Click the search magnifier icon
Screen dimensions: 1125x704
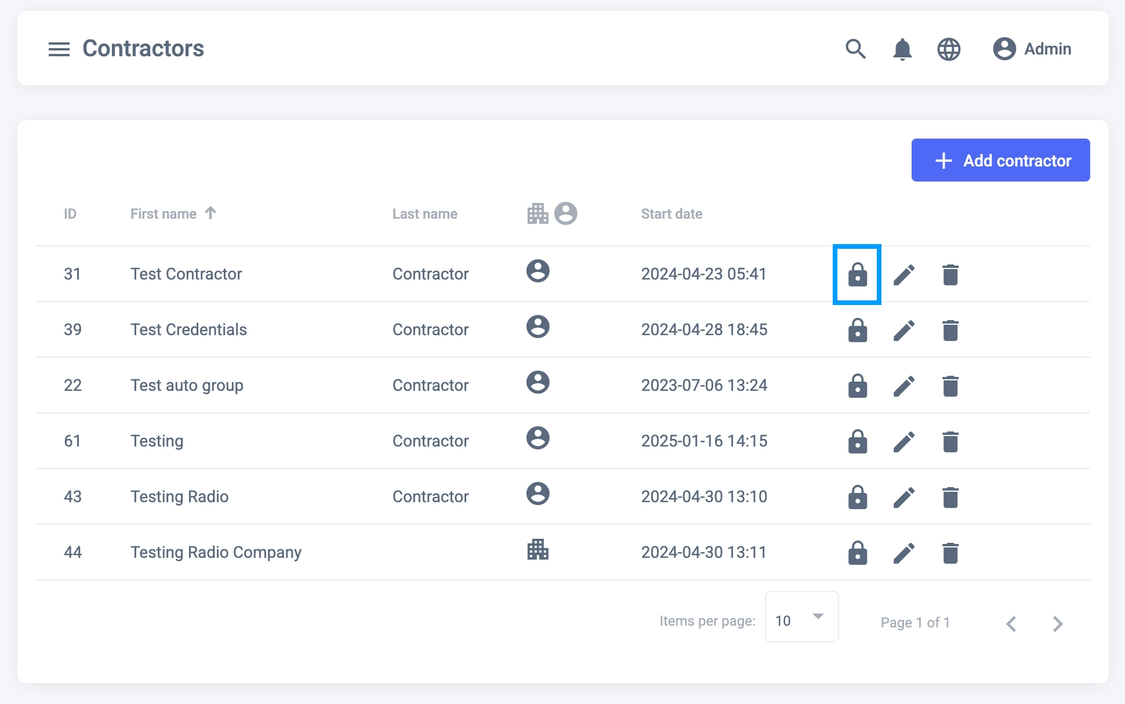[x=855, y=49]
